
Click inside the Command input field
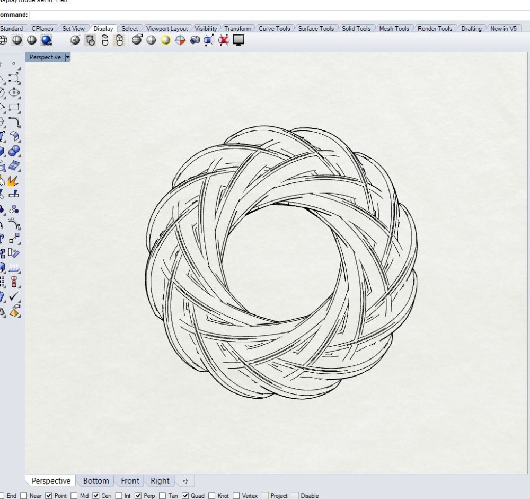(280, 15)
